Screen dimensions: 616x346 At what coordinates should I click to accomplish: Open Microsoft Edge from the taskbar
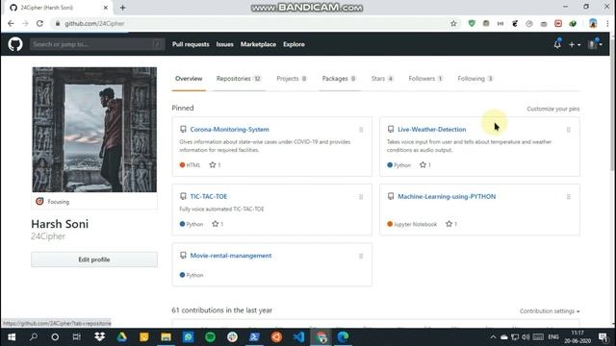[343, 337]
